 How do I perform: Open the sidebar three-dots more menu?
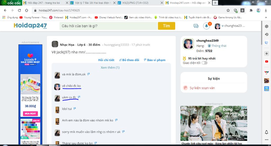(x=267, y=140)
